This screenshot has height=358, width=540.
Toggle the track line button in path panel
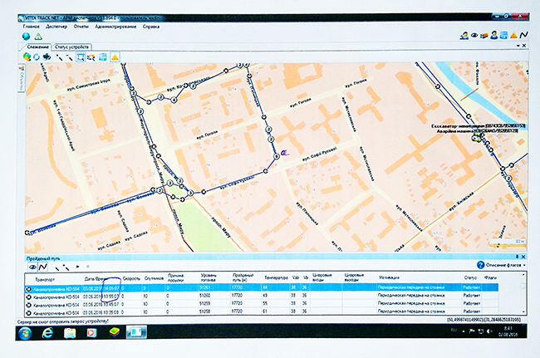[x=42, y=267]
